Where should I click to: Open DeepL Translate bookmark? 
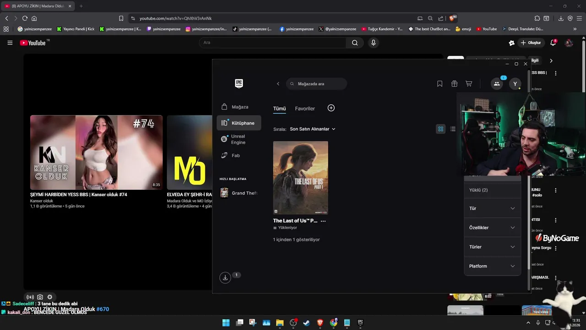[522, 29]
